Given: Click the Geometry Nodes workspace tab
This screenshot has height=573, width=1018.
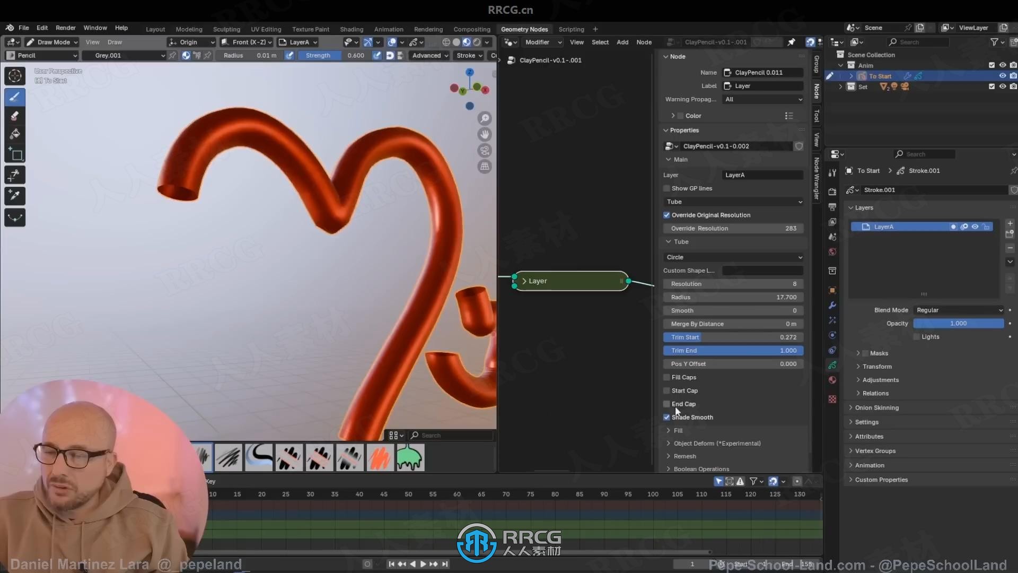Looking at the screenshot, I should click(524, 29).
